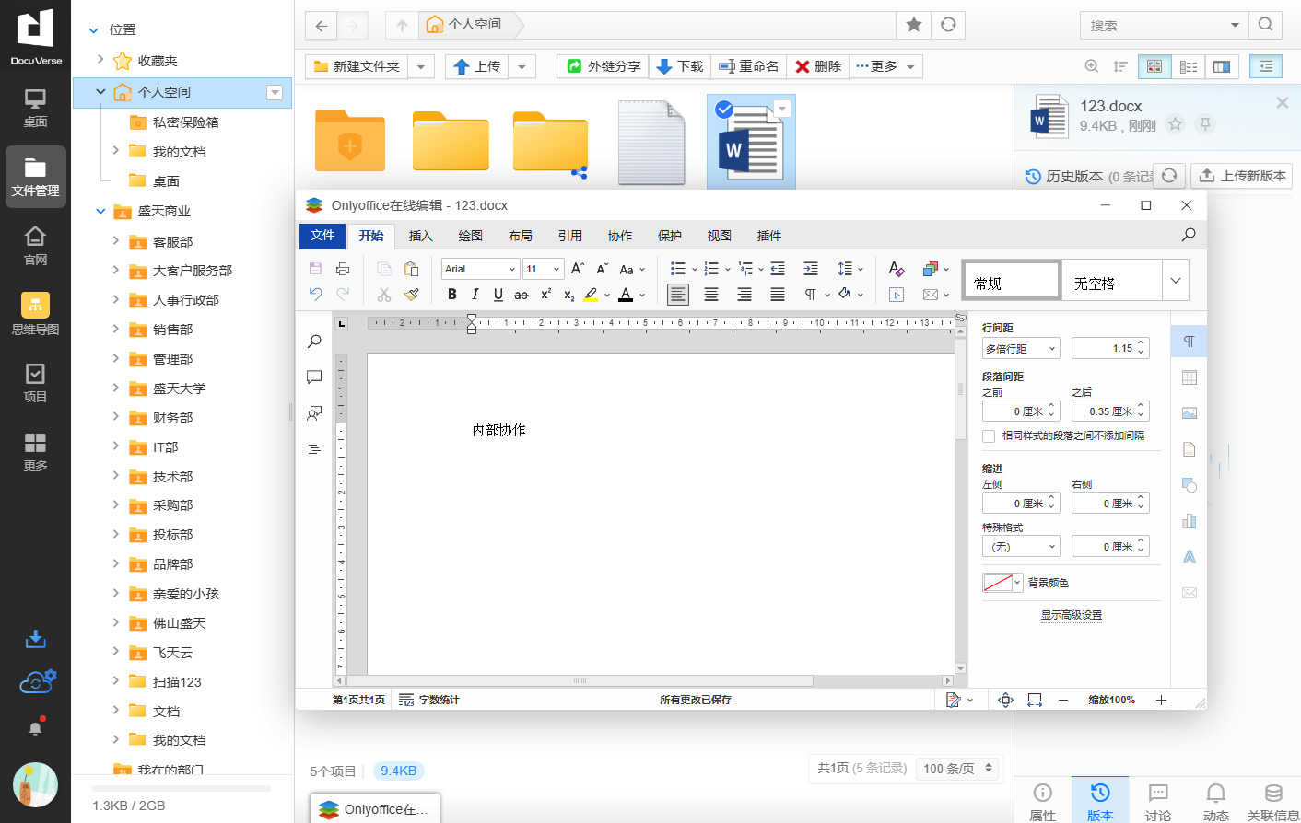Toggle bold formatting in the editor toolbar

(x=451, y=295)
